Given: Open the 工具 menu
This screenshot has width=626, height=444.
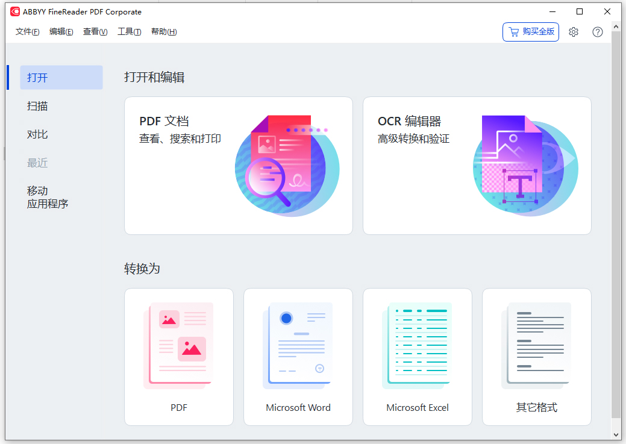Looking at the screenshot, I should [x=129, y=32].
